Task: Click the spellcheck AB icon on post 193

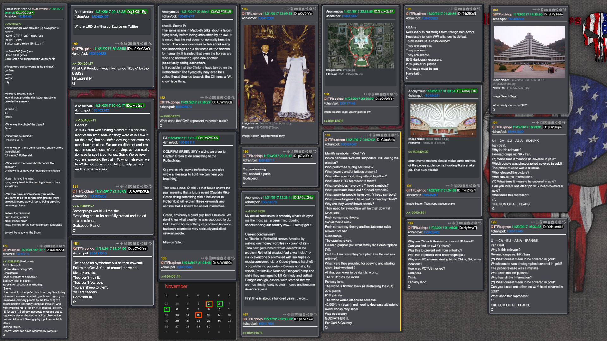Action: 565,10
